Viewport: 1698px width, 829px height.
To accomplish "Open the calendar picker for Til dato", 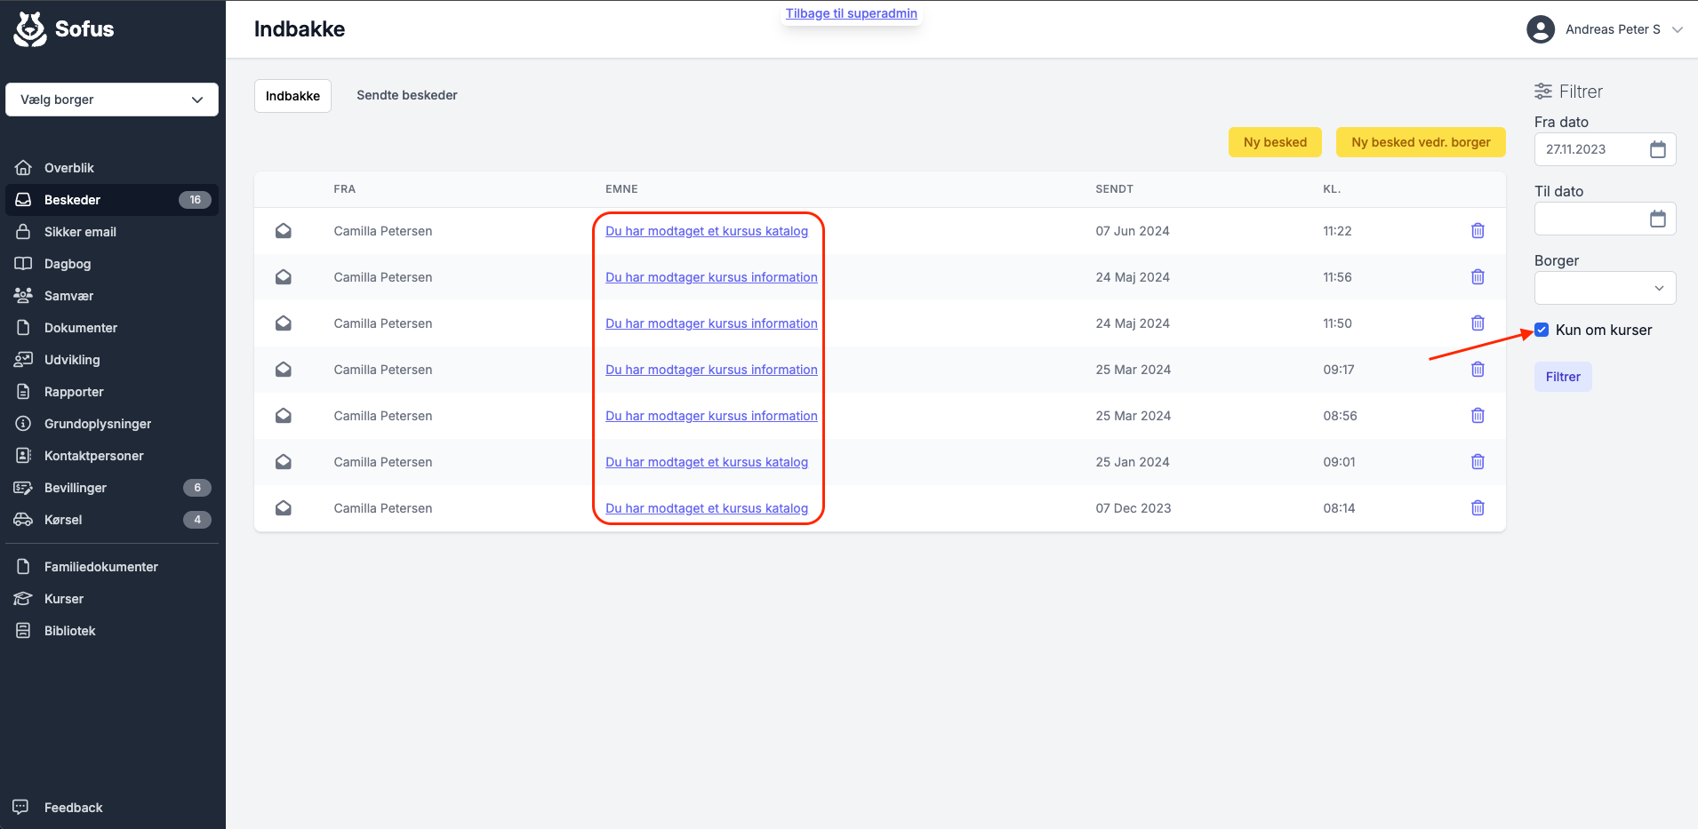I will click(x=1657, y=219).
